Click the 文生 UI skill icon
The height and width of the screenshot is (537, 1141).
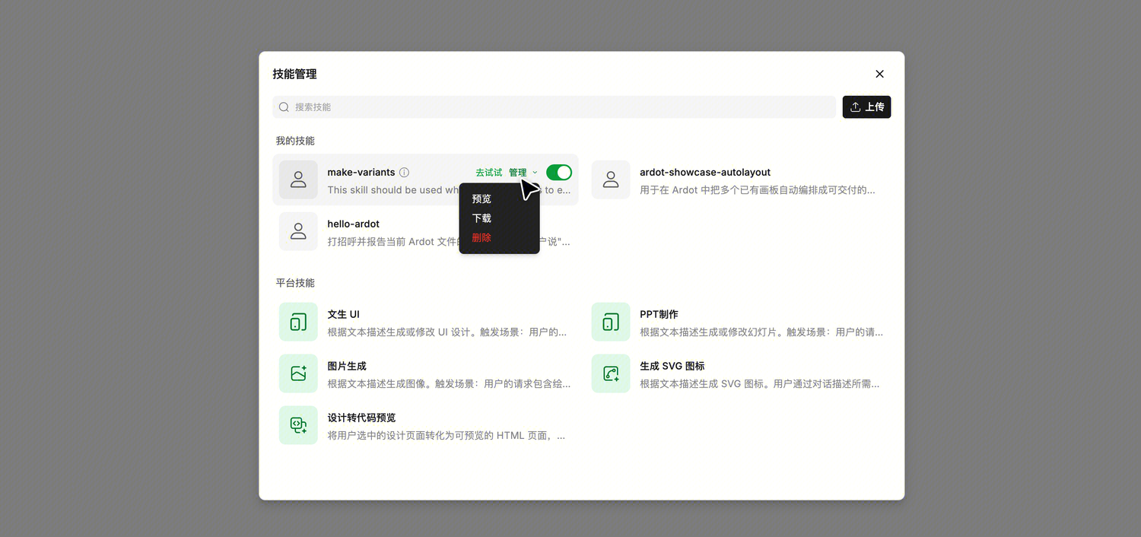click(x=298, y=322)
